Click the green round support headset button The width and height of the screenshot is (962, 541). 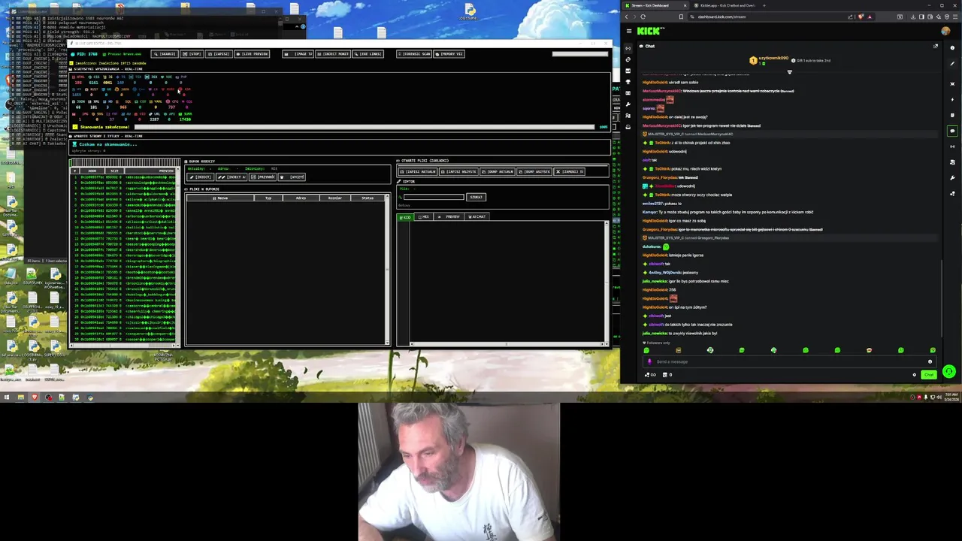[x=949, y=371]
